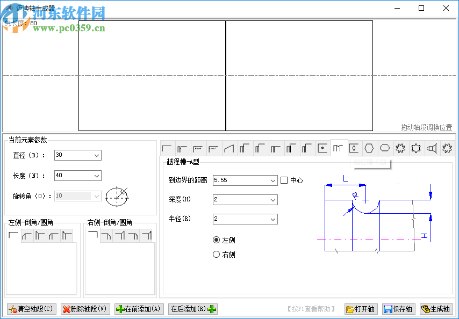Open the horn-shaped center hole feature tab
The height and width of the screenshot is (319, 459).
click(x=432, y=149)
